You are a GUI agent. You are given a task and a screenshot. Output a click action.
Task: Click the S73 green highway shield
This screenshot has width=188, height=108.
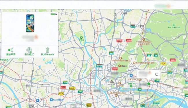coord(143,105)
